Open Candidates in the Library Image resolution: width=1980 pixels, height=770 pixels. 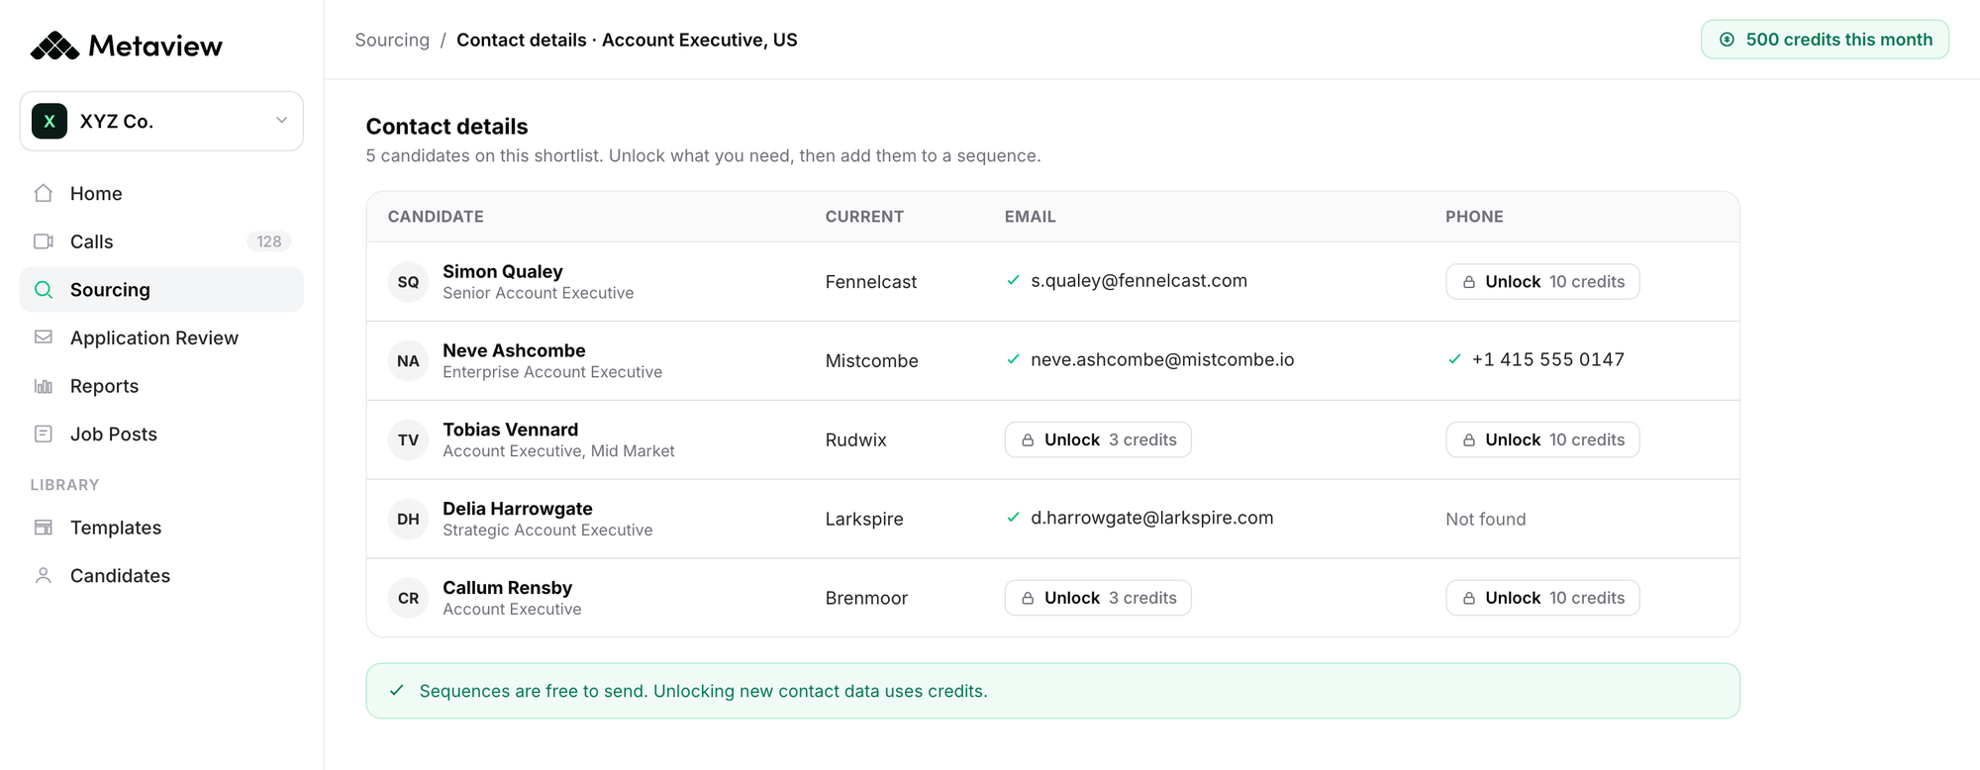click(161, 575)
